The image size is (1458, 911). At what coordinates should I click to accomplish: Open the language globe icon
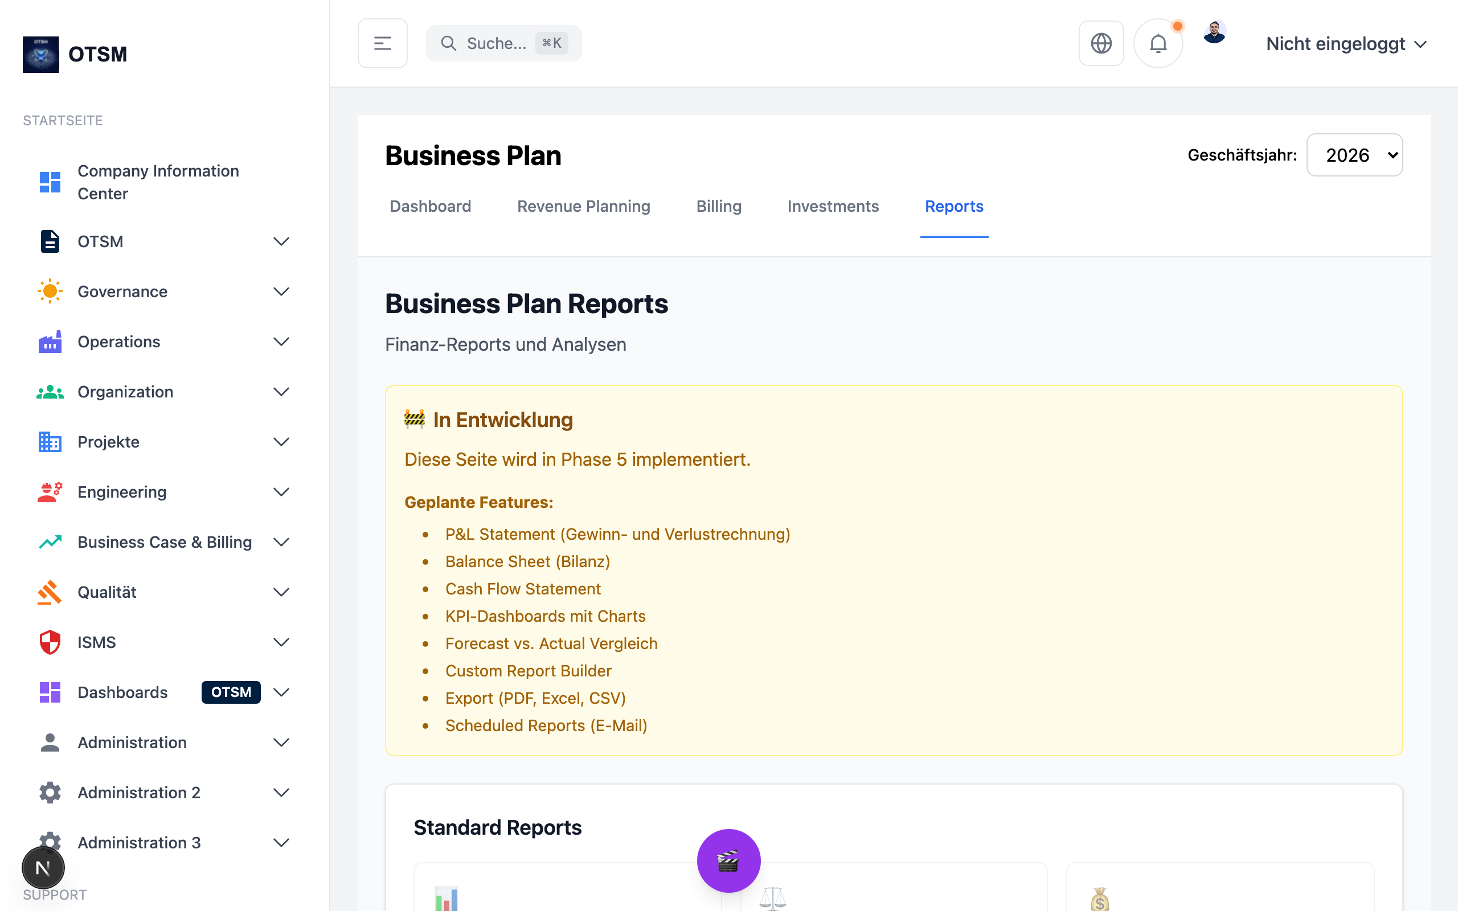coord(1101,43)
